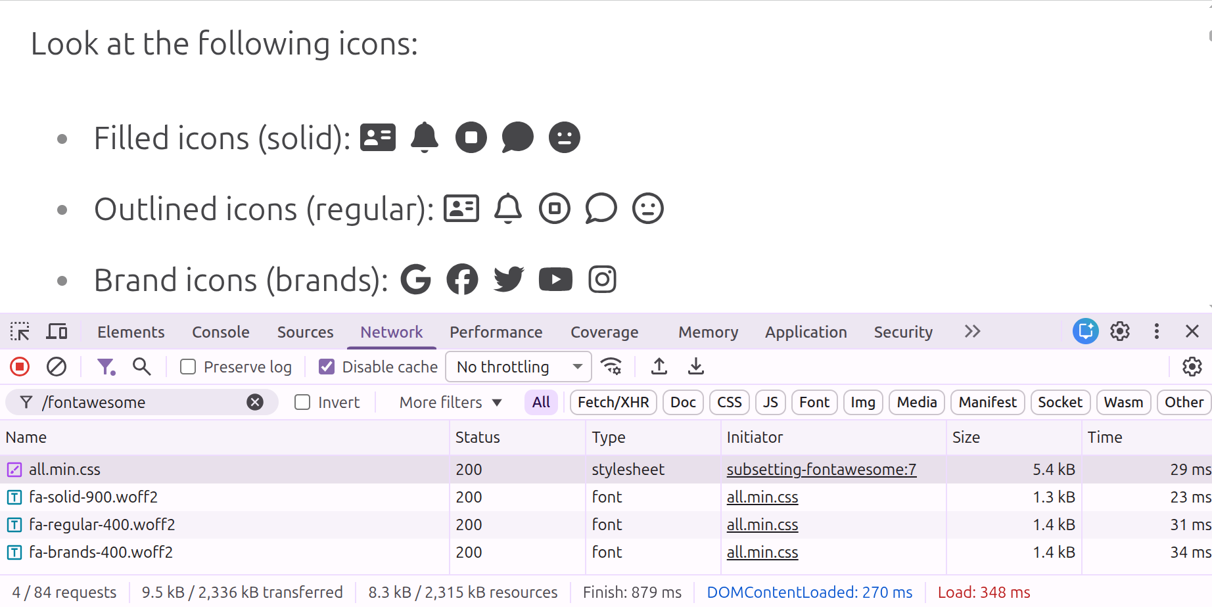Open the Performance tab
The width and height of the screenshot is (1212, 607).
pyautogui.click(x=496, y=332)
